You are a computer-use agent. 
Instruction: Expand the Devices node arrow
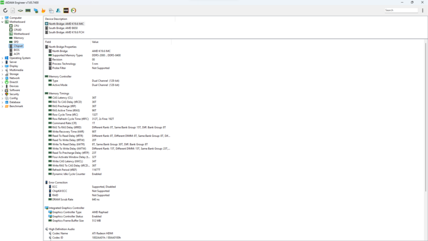pyautogui.click(x=3, y=86)
